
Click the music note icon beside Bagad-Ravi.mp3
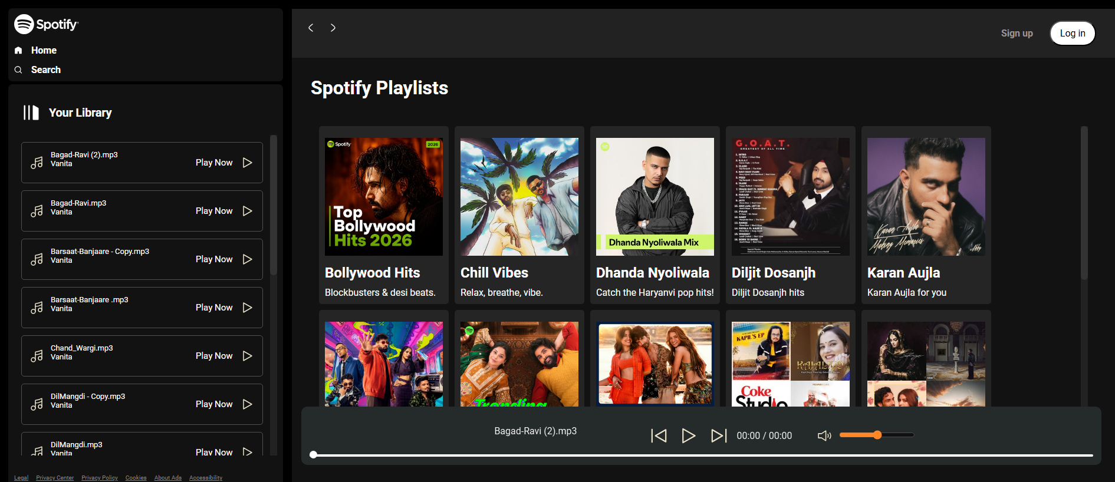click(x=37, y=211)
